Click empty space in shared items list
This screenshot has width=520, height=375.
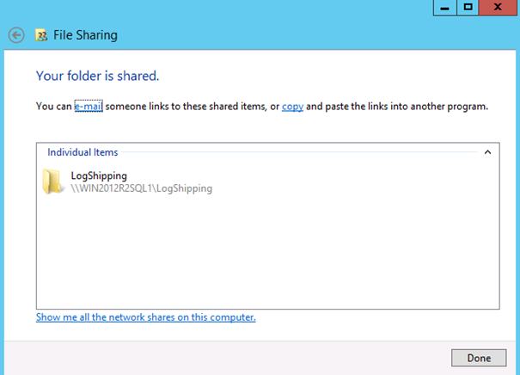coord(266,258)
